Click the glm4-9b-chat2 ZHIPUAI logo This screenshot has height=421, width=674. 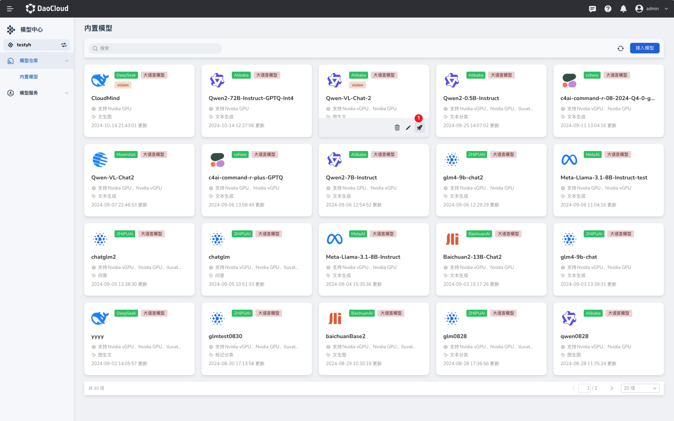click(x=452, y=160)
